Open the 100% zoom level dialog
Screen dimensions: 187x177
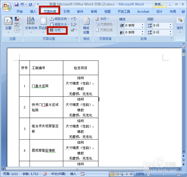pyautogui.click(x=140, y=174)
